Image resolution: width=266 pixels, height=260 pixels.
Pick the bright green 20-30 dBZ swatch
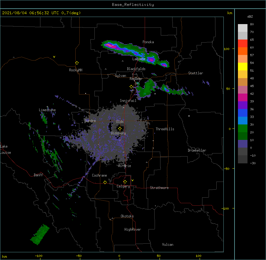[x=243, y=128]
